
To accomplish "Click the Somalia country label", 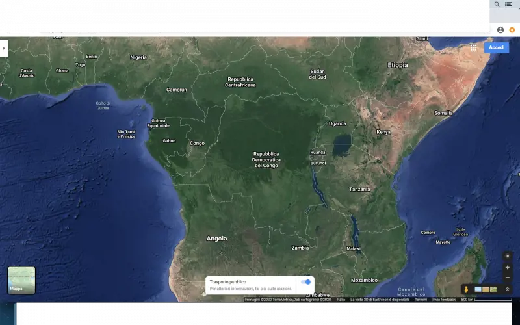I will tap(443, 113).
